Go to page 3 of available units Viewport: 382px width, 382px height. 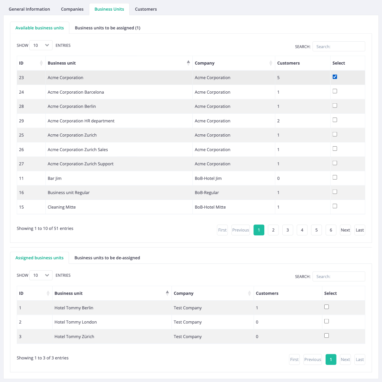pyautogui.click(x=288, y=230)
